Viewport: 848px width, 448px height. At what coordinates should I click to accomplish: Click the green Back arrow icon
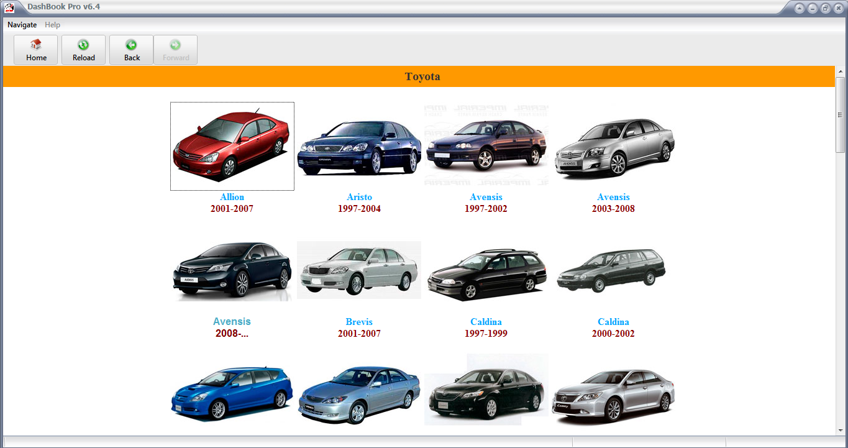pyautogui.click(x=131, y=45)
